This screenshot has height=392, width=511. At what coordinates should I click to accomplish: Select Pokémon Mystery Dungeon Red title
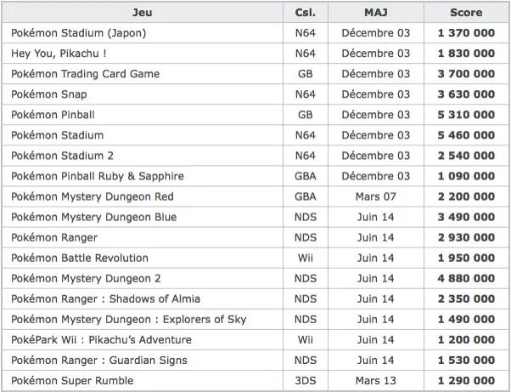pos(93,196)
